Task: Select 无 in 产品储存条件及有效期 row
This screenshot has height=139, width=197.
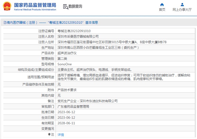Action: click(x=59, y=85)
